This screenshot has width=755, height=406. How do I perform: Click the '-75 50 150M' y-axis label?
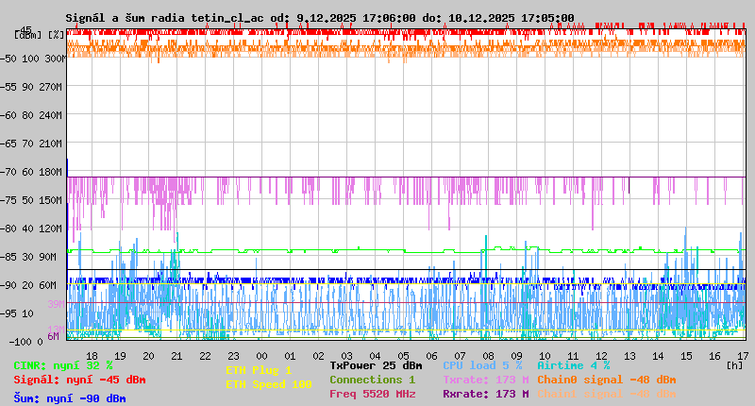coord(31,200)
